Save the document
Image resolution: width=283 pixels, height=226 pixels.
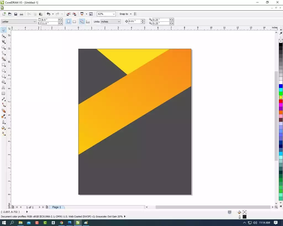click(x=16, y=14)
